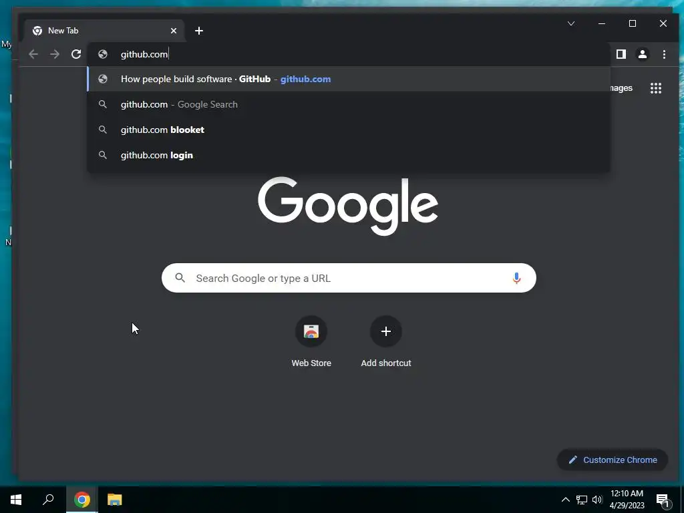This screenshot has width=684, height=513.
Task: Open the clock showing 12:10 AM
Action: point(627,500)
